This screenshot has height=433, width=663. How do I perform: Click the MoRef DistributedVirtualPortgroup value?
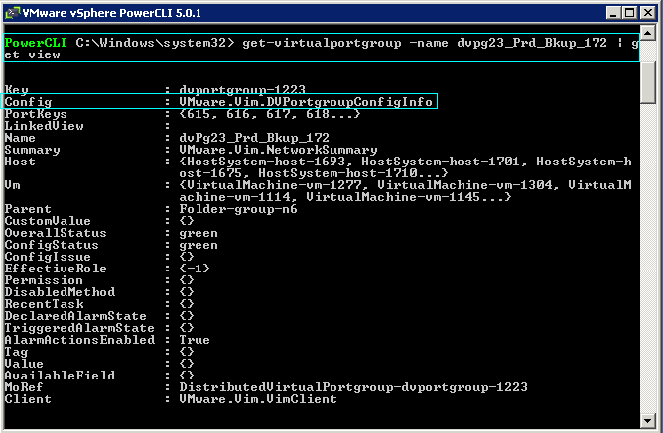click(x=353, y=387)
